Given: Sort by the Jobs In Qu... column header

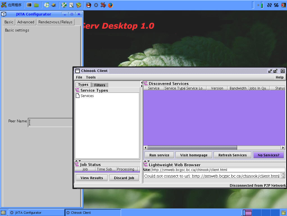Looking at the screenshot, I should coord(259,88).
